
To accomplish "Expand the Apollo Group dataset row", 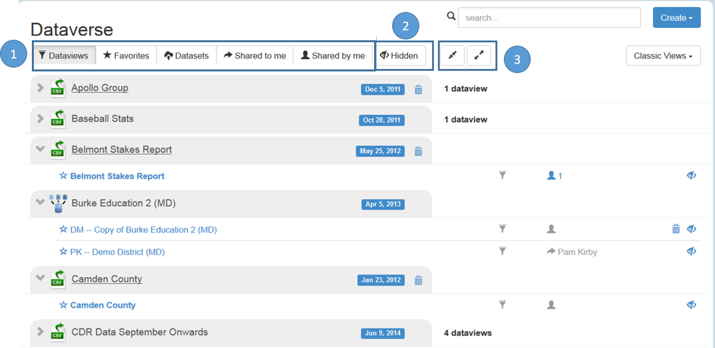I will click(x=40, y=88).
